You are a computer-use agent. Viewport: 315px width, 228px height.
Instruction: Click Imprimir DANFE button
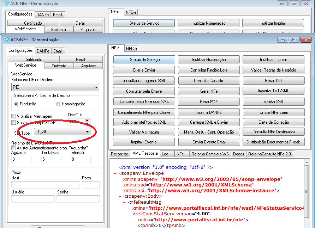(x=209, y=112)
